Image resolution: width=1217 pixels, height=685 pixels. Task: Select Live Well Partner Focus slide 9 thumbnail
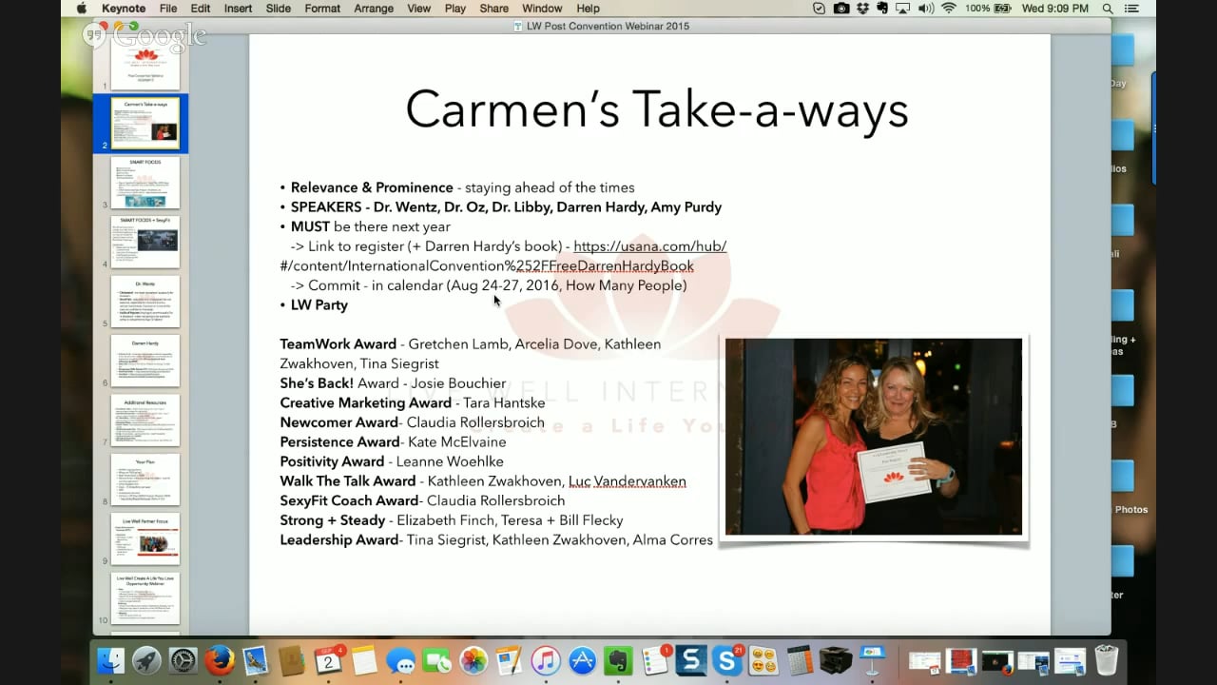click(145, 538)
